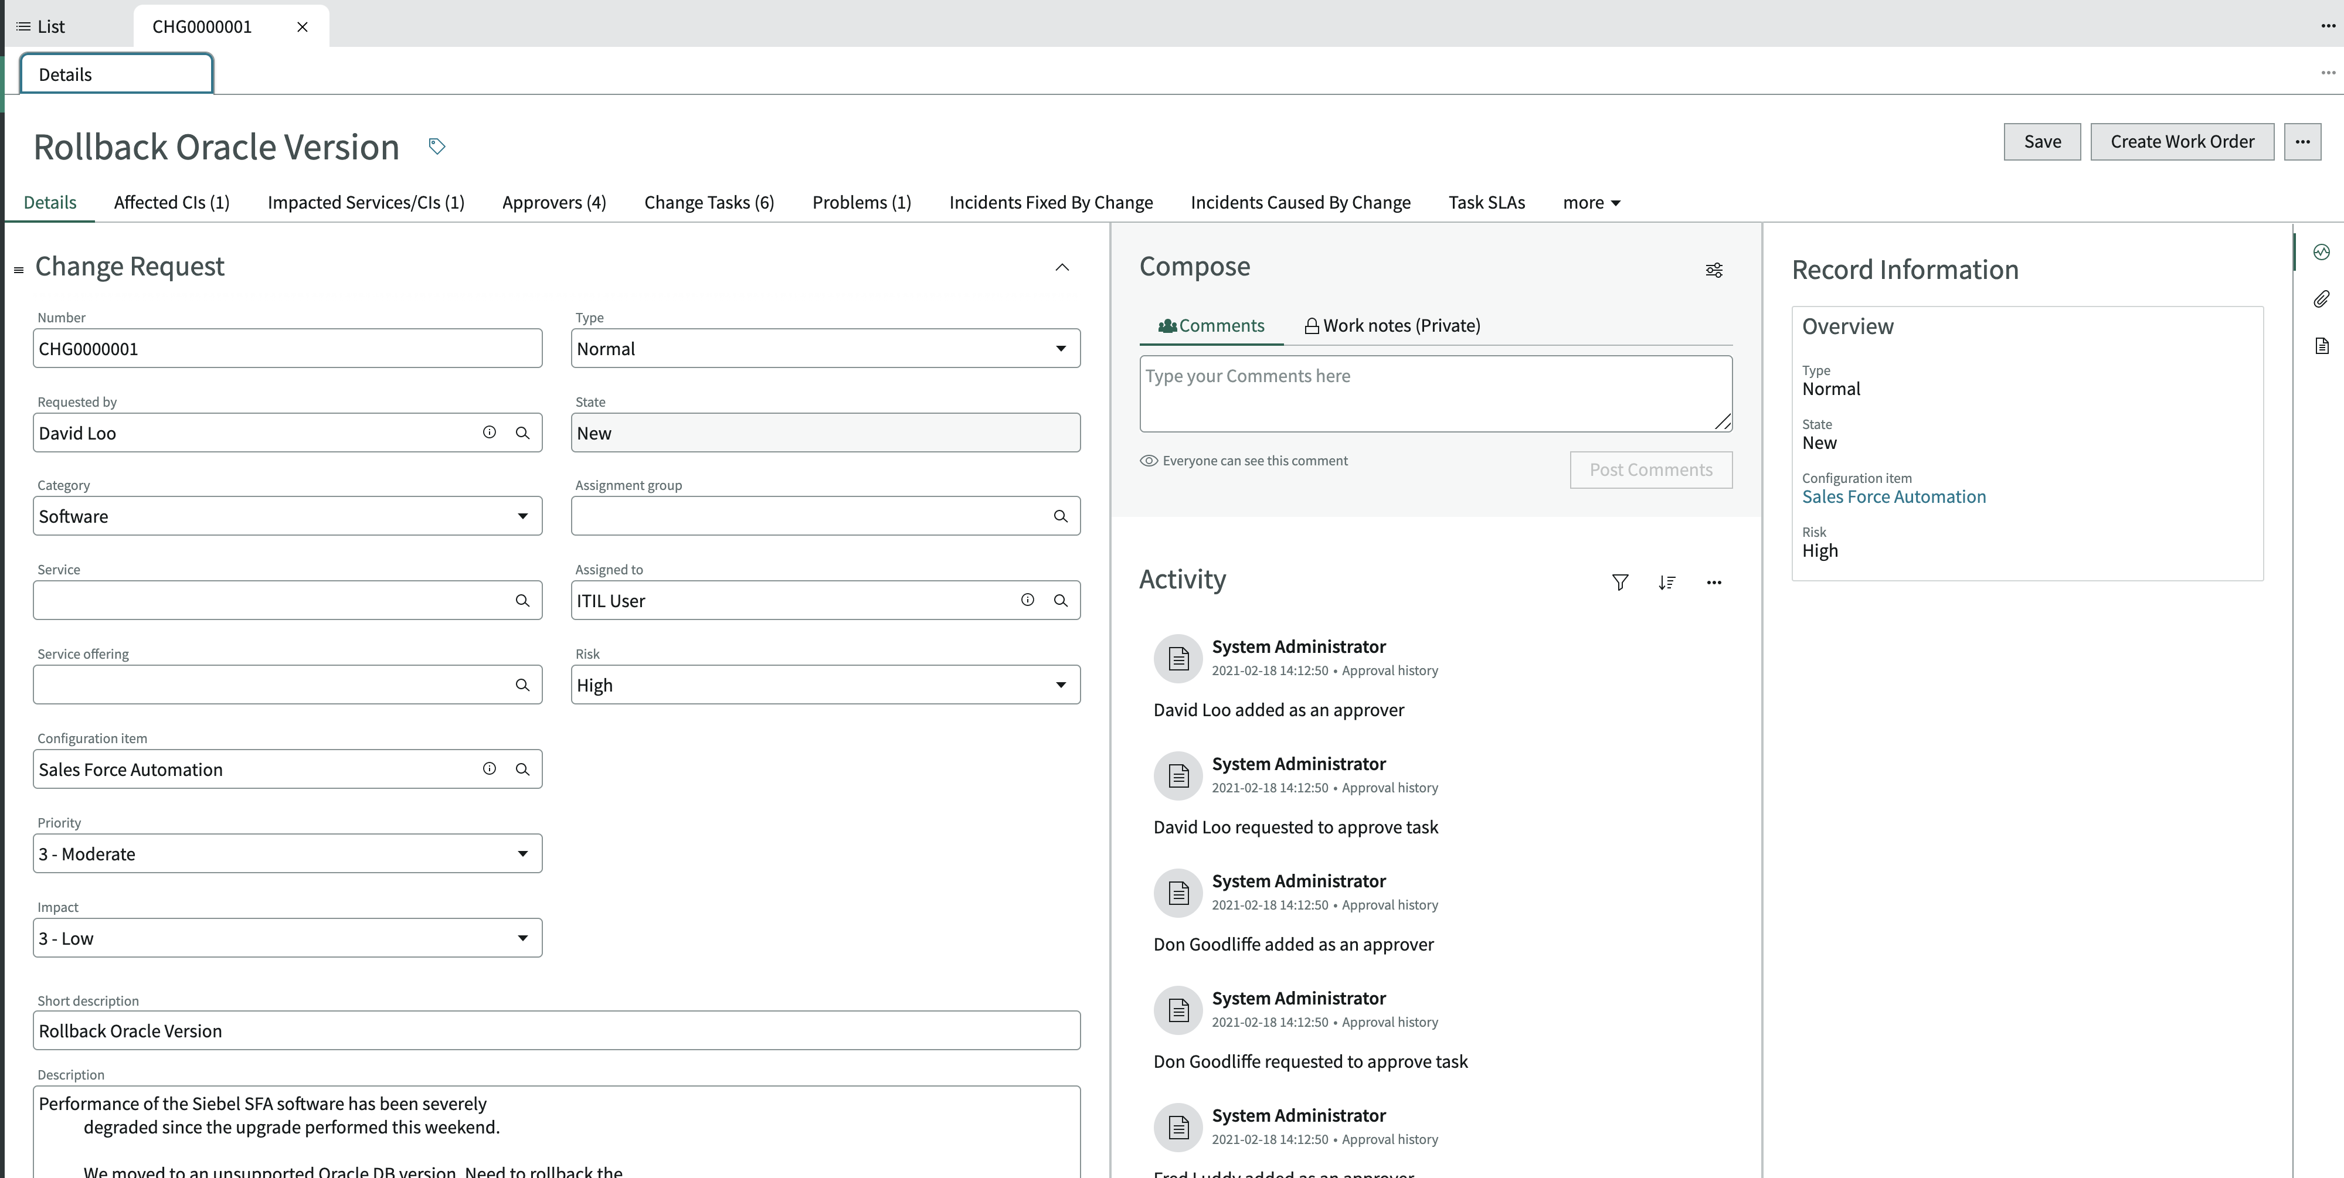Click the ellipsis at the right of the Details tab row
2344x1178 pixels.
point(2328,73)
